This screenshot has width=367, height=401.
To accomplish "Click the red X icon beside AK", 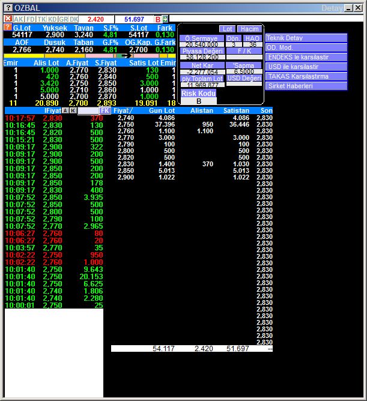I will coord(8,19).
